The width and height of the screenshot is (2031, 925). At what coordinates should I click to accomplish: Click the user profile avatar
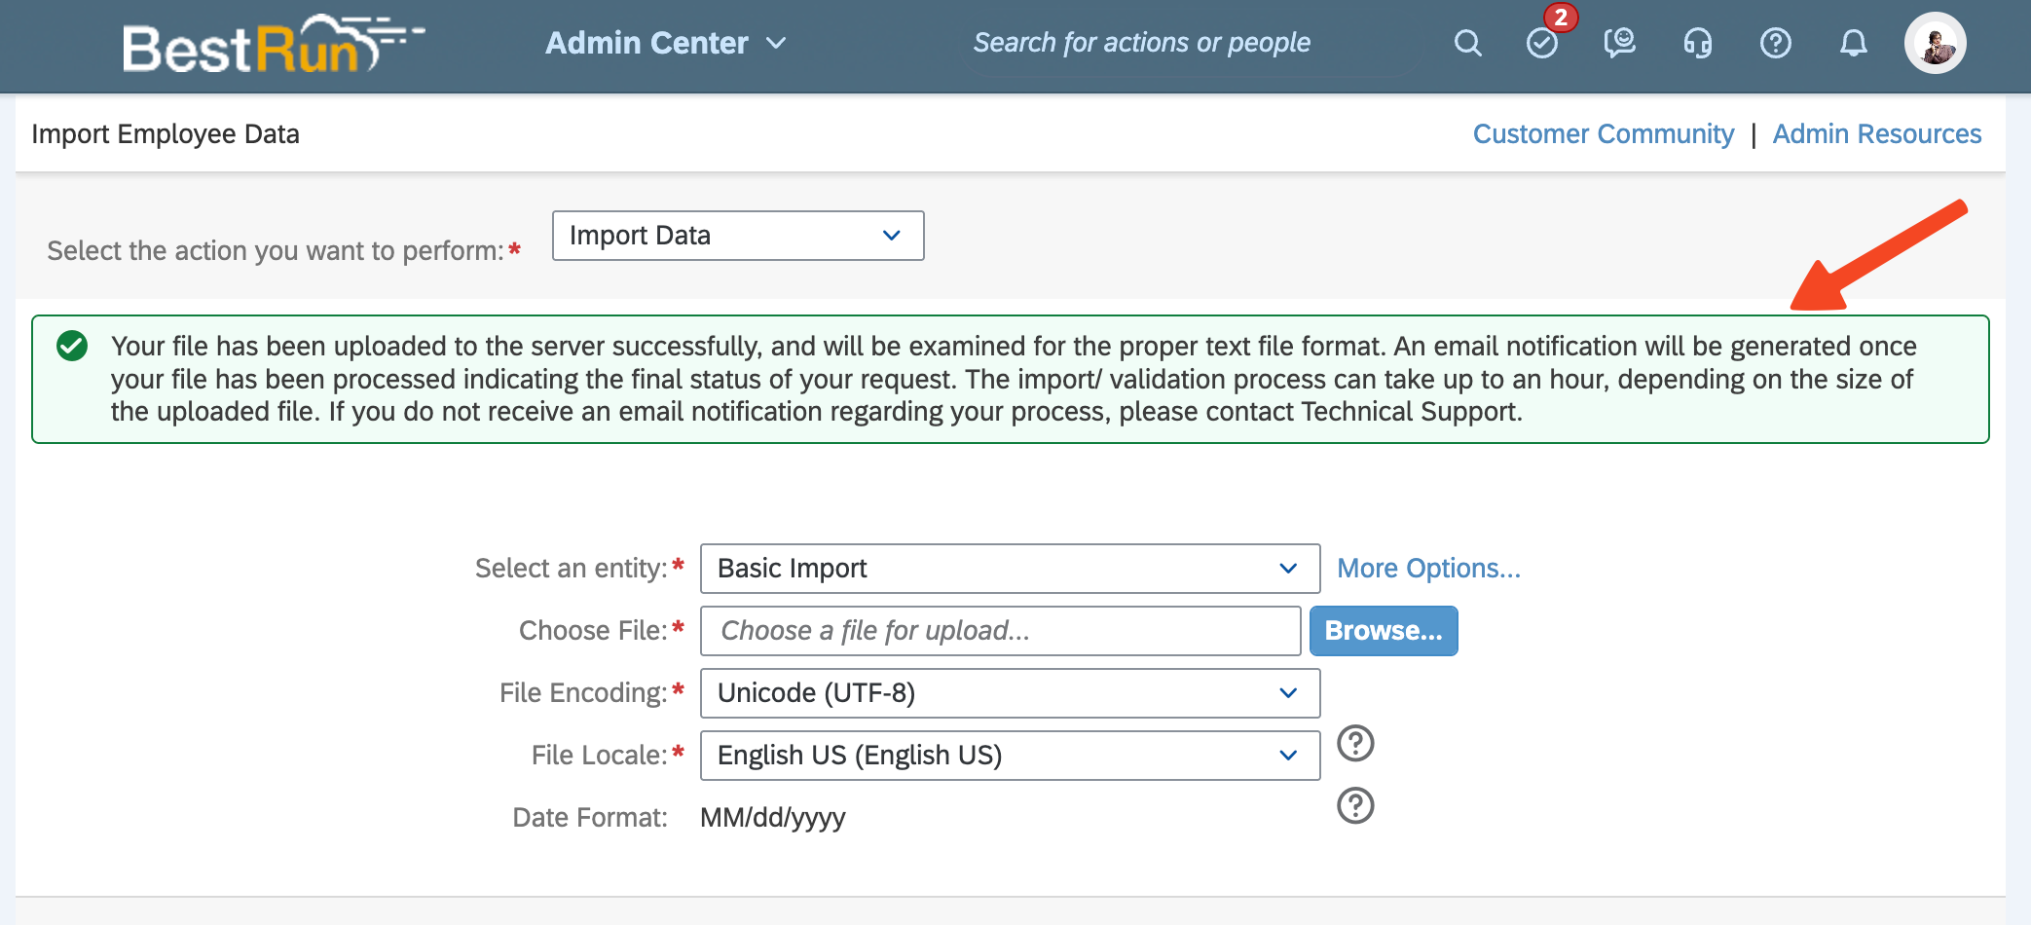point(1935,43)
